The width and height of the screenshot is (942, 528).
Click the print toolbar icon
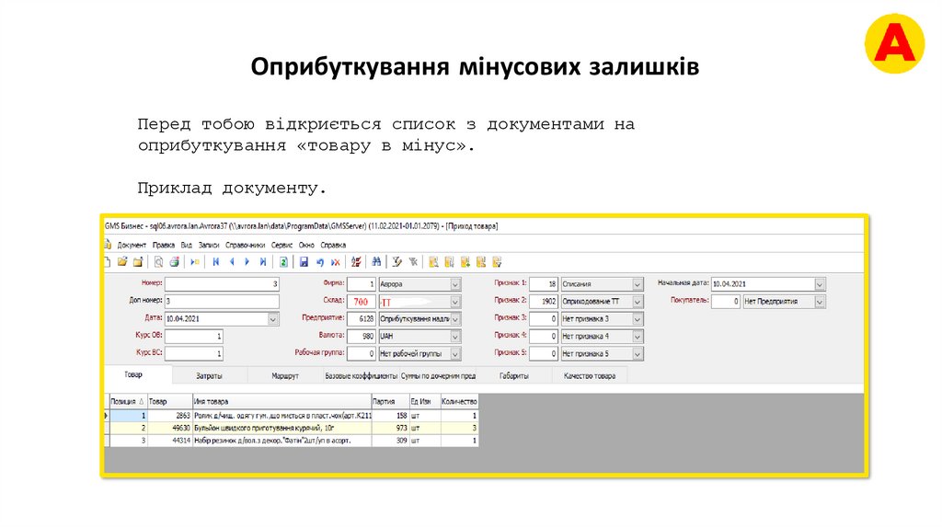click(174, 262)
